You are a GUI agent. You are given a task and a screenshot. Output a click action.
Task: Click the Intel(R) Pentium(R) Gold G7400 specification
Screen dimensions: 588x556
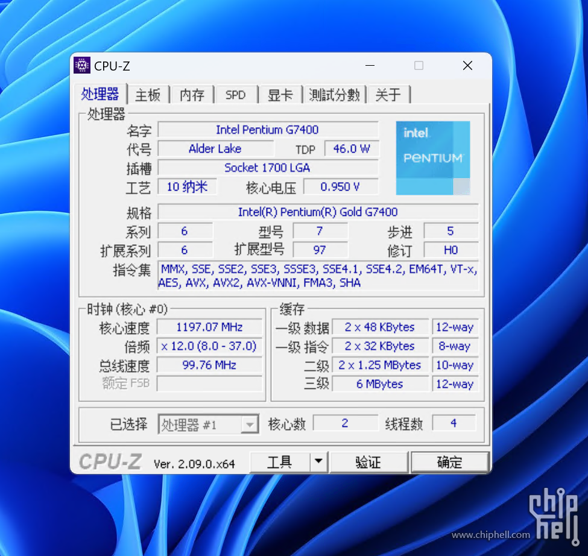pos(318,212)
